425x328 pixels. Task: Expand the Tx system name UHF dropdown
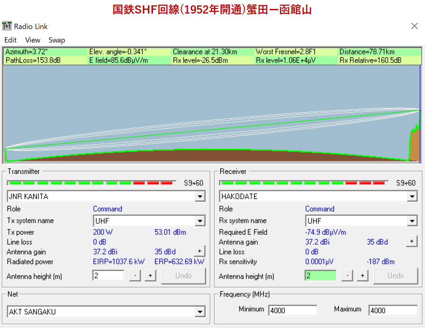tap(200, 221)
